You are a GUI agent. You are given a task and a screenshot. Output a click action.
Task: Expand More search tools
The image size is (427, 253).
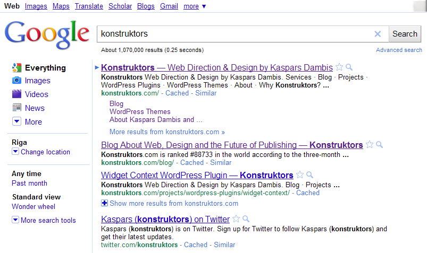click(x=15, y=221)
